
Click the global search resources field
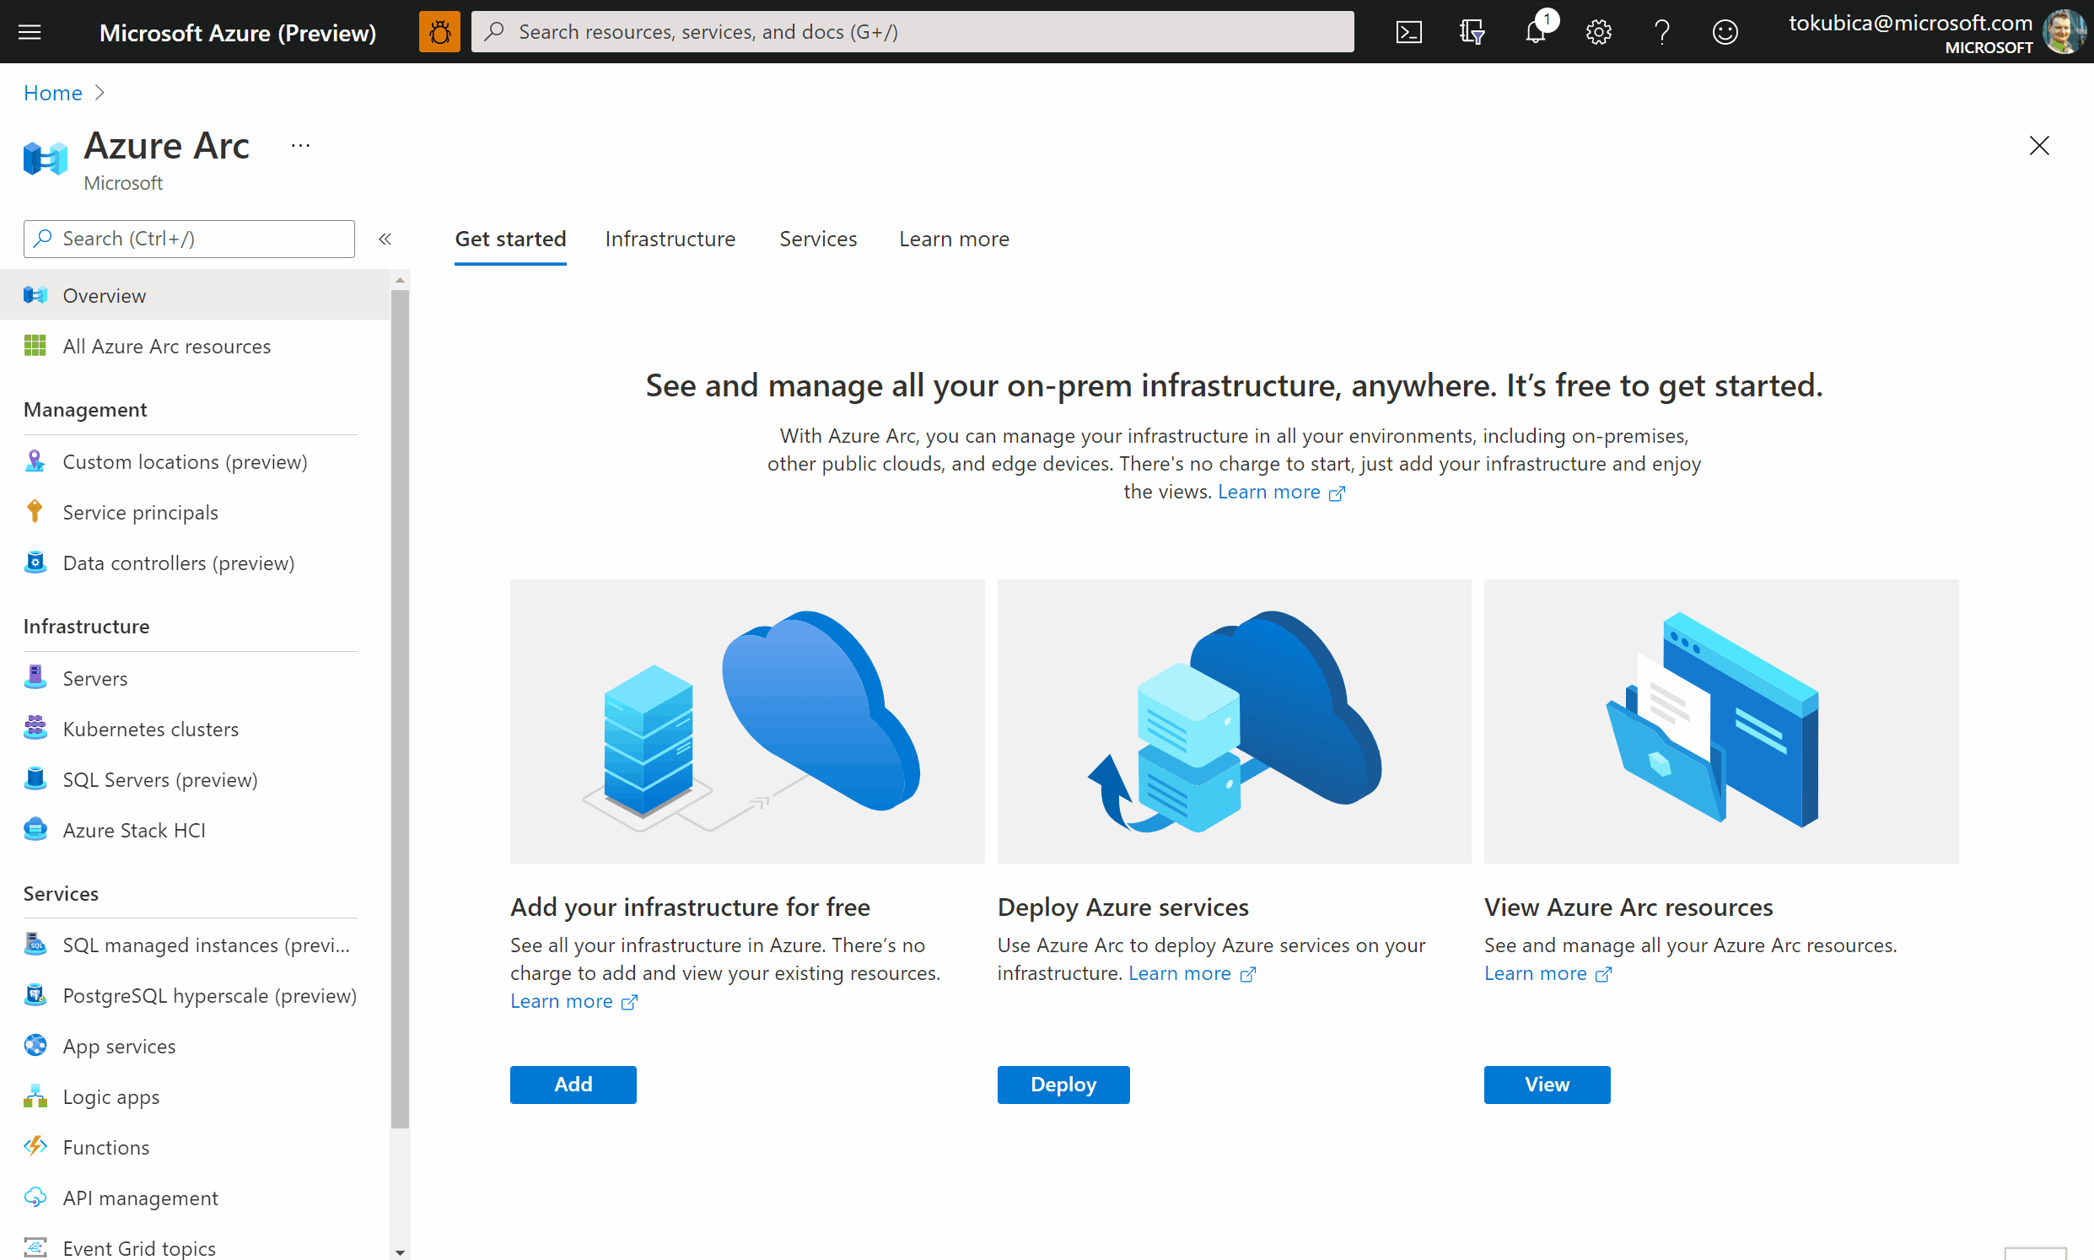[x=912, y=32]
